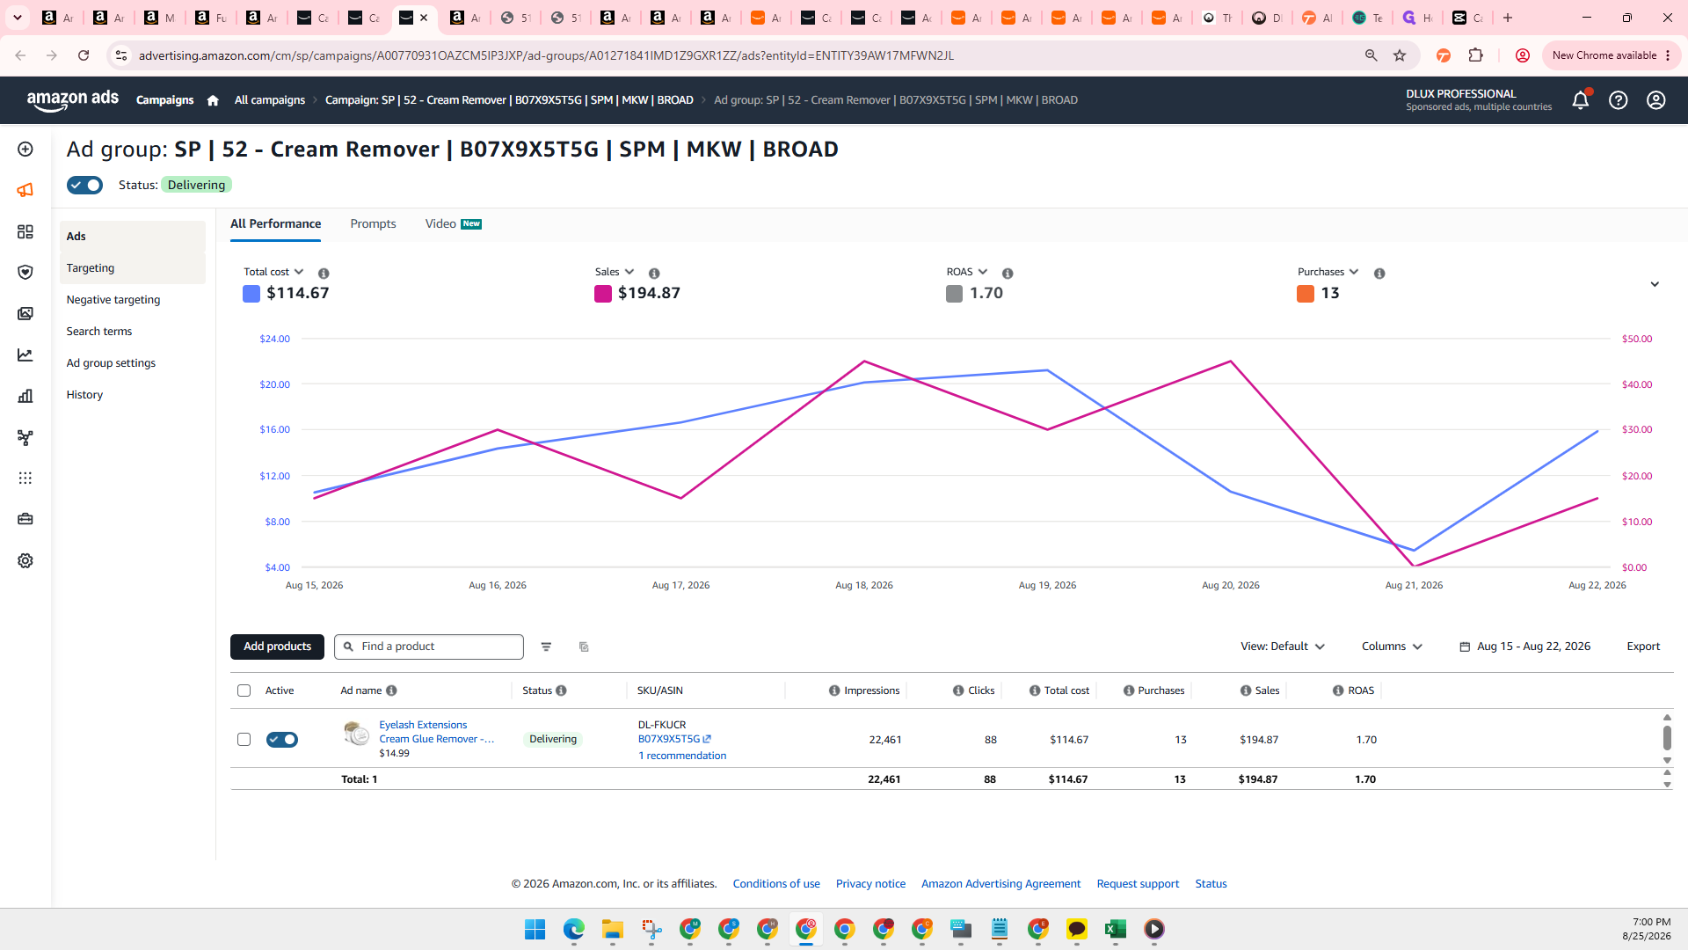Open the external link icon next to B07X9X5T5G
This screenshot has width=1688, height=950.
coord(707,739)
